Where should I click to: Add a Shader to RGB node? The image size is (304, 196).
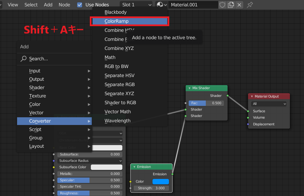(130, 103)
